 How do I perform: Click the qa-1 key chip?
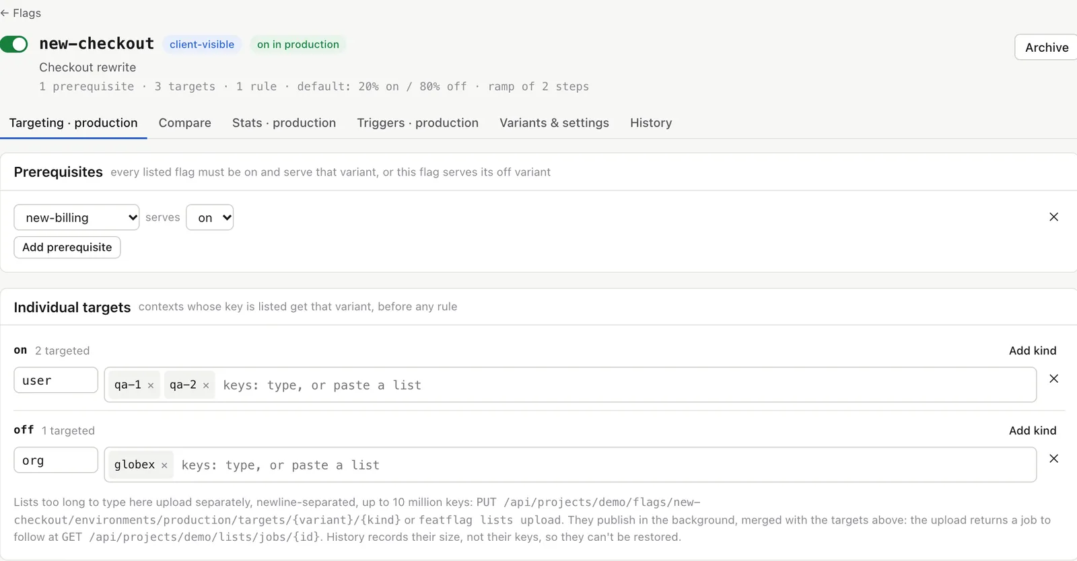tap(134, 385)
